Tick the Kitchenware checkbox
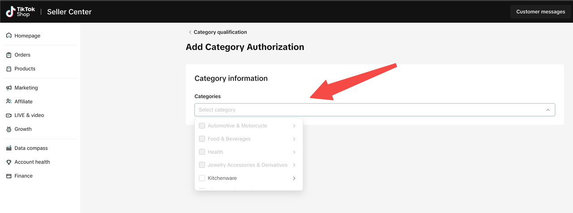 click(202, 178)
